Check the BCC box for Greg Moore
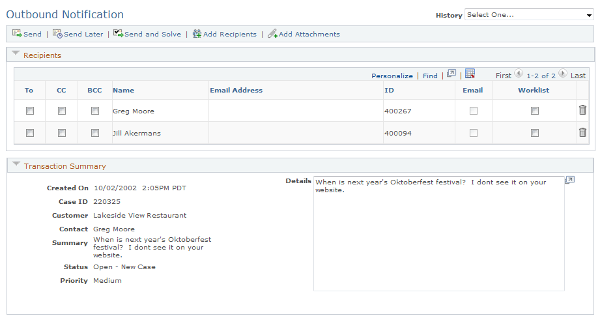This screenshot has height=318, width=600. [x=95, y=111]
